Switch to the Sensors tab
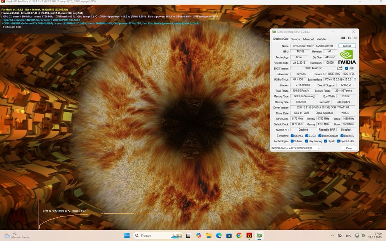Screen dimensions: 386x241 295,39
